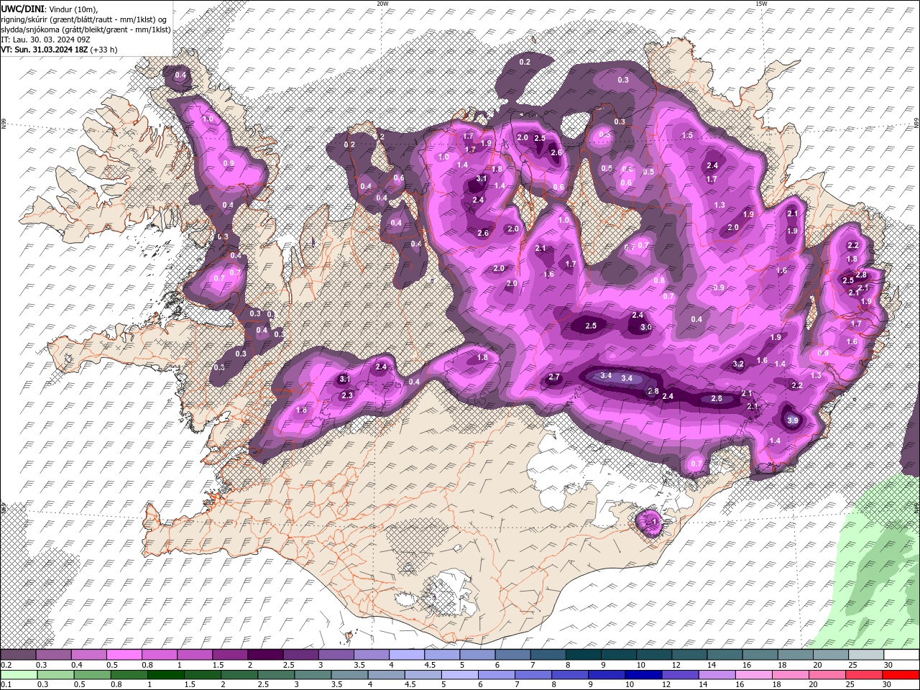
Task: Select the 0.1 light green swatch in rain scale
Action: [18, 675]
